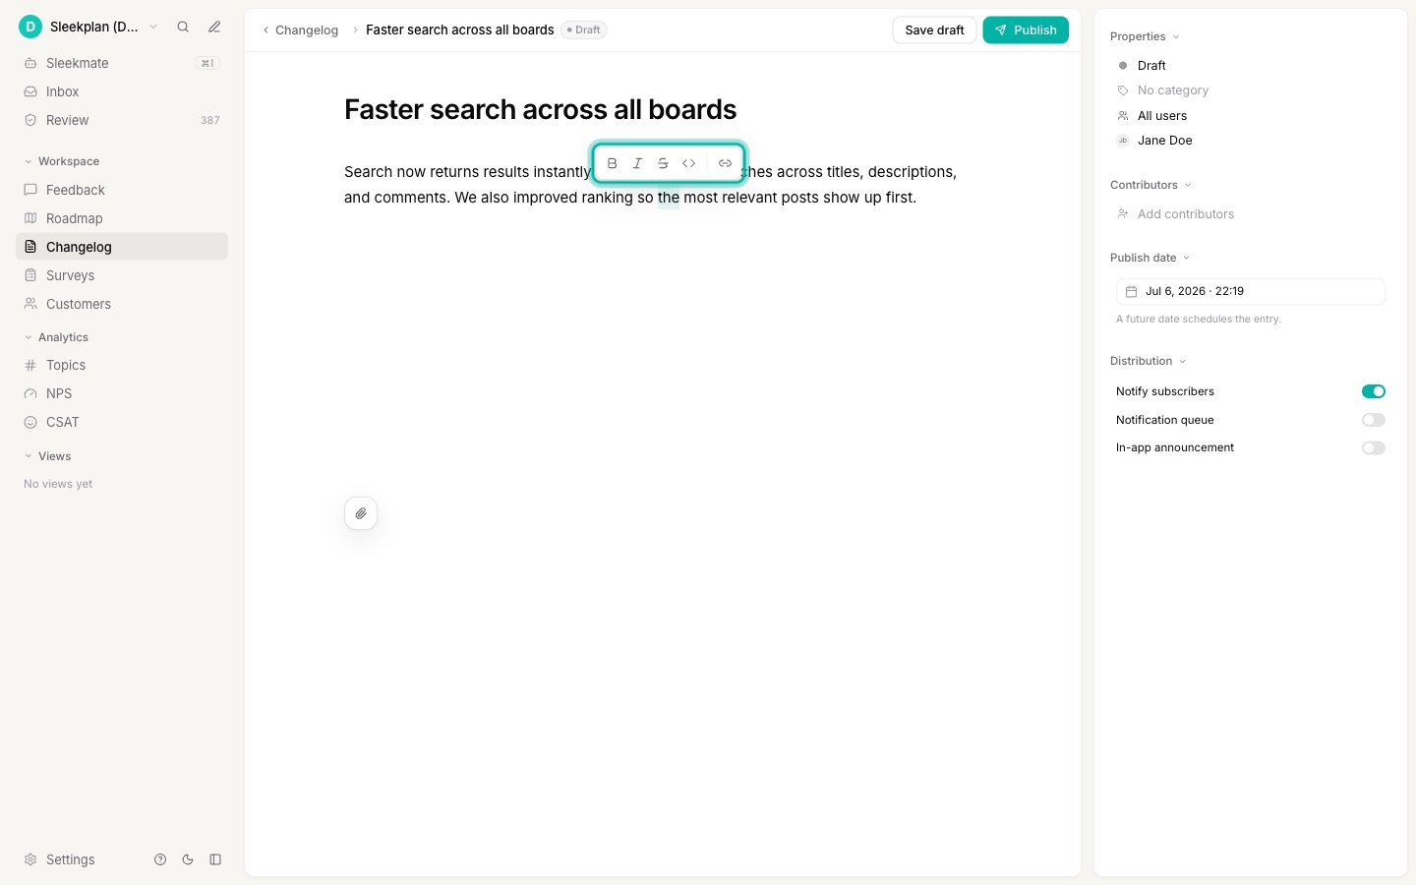Publish the changelog entry
This screenshot has width=1416, height=885.
[1026, 30]
